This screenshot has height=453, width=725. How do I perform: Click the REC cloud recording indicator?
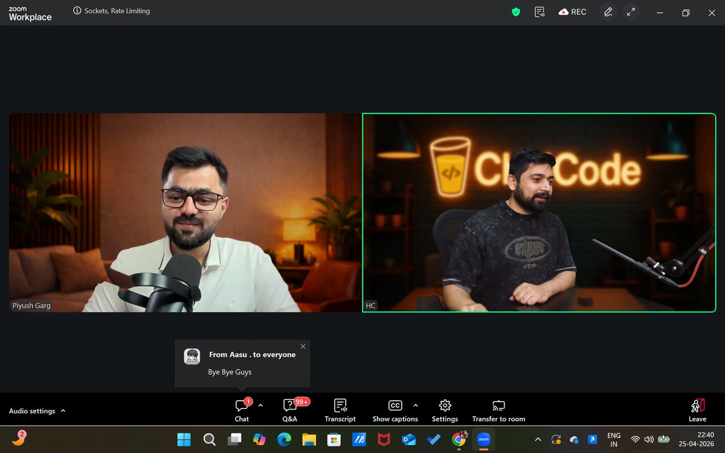point(572,11)
